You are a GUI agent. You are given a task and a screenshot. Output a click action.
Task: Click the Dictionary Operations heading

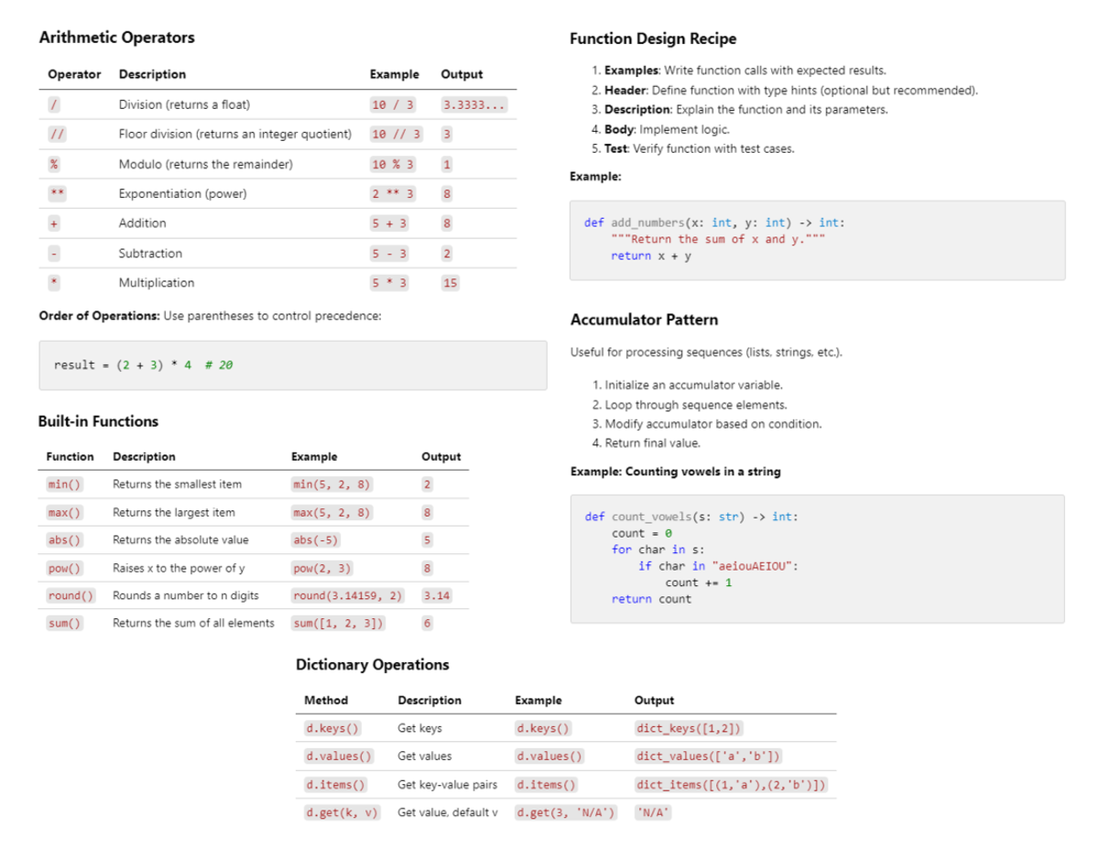(373, 665)
